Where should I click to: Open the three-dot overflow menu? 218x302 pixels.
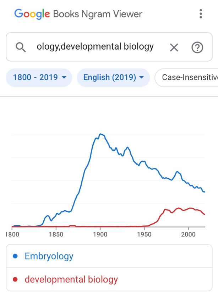[x=201, y=14]
